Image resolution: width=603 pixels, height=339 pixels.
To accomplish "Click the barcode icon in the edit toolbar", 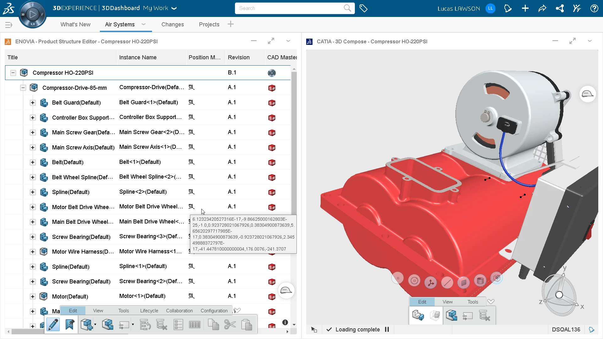I will pyautogui.click(x=194, y=325).
